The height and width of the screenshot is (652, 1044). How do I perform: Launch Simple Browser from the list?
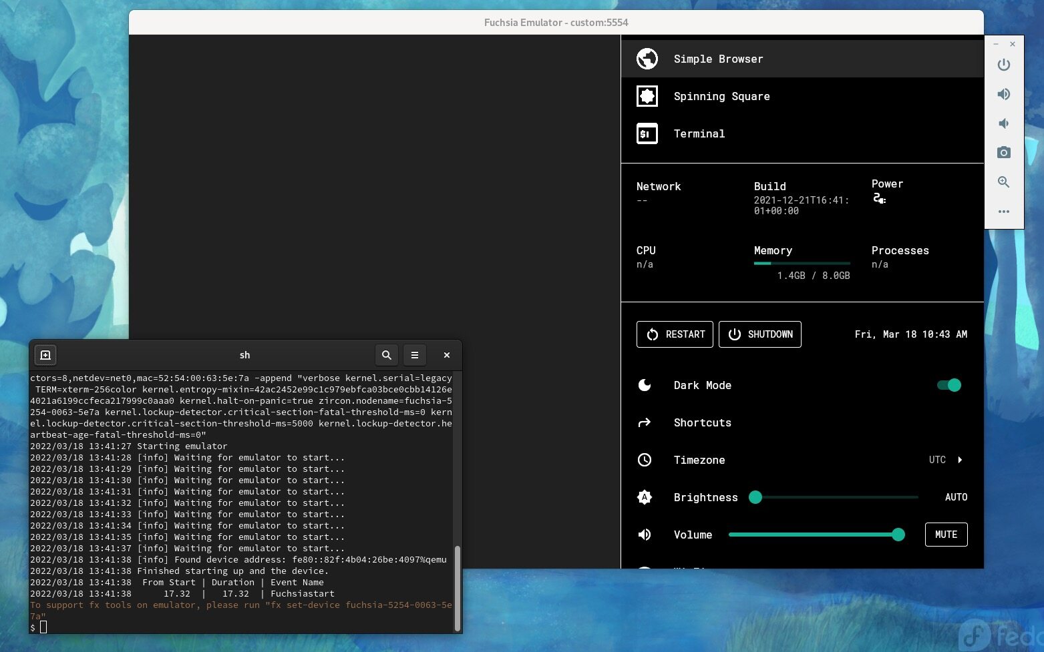click(718, 59)
